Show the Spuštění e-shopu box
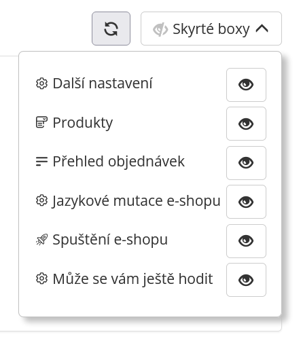 [x=246, y=241]
